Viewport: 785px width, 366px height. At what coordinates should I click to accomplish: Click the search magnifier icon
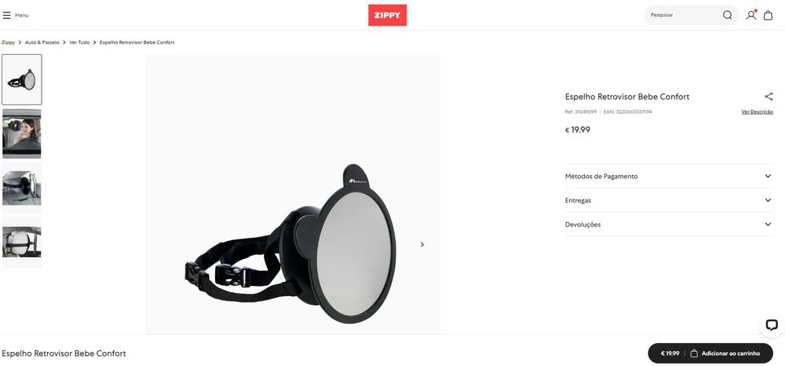pos(727,15)
